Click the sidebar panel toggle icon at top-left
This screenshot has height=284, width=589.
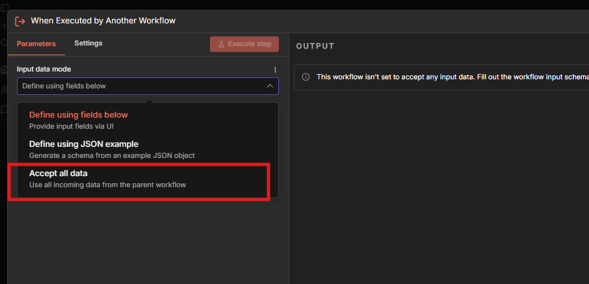(x=4, y=6)
